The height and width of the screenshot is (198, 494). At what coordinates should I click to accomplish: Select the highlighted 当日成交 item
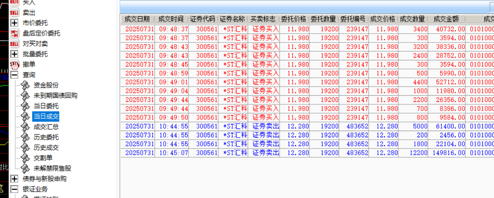[46, 116]
